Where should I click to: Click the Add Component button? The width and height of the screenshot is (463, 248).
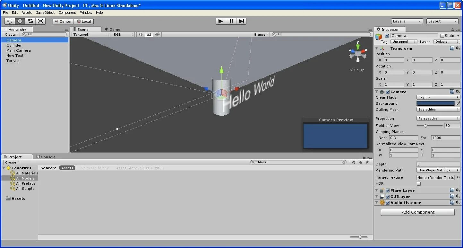click(418, 212)
